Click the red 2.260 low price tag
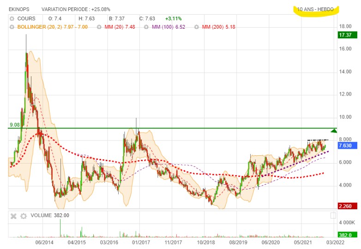 coord(348,206)
